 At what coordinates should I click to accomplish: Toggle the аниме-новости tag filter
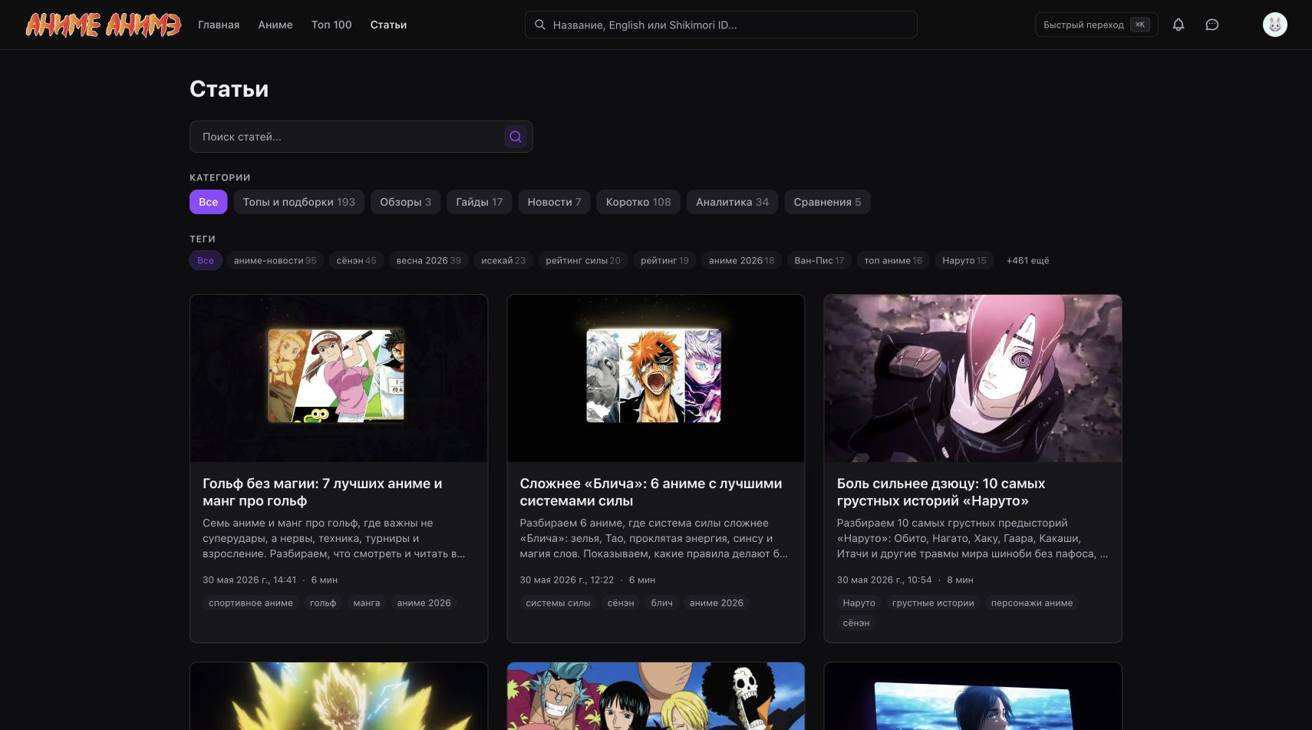[275, 260]
